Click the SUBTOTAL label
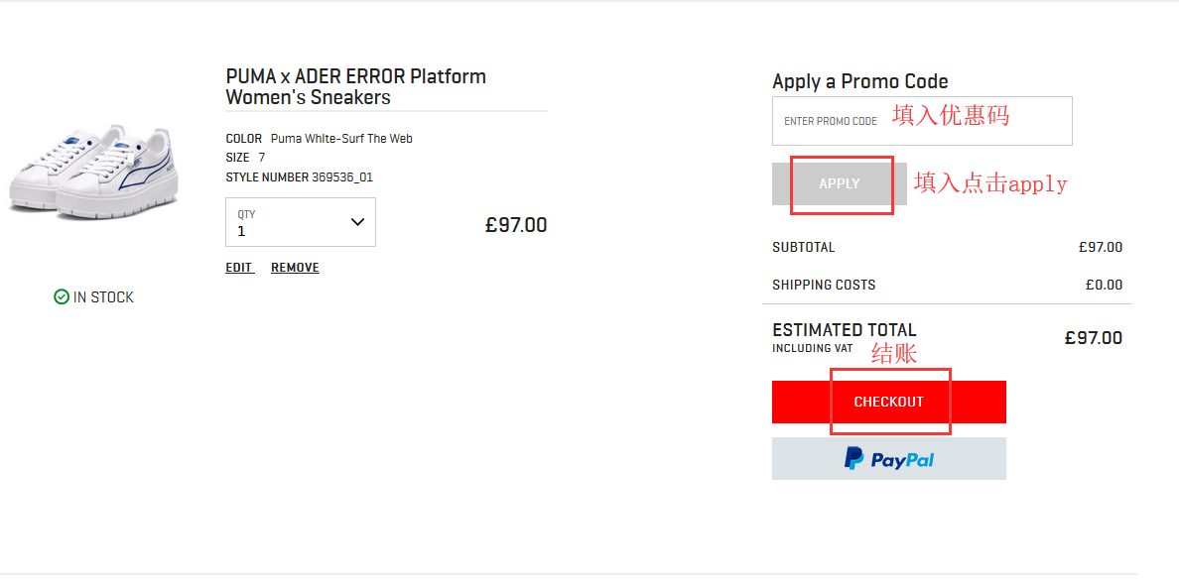1179x584 pixels. (803, 247)
